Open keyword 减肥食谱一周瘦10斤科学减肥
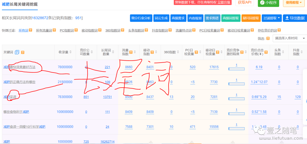Screen dimensions: 307x144 [24, 127]
